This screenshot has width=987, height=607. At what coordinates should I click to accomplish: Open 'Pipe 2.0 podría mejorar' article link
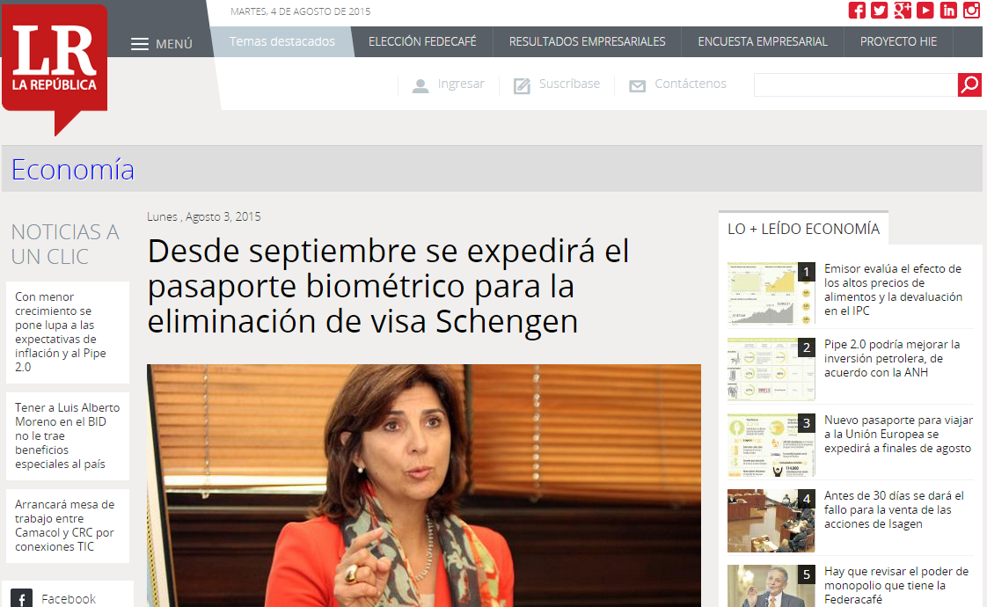coord(892,358)
